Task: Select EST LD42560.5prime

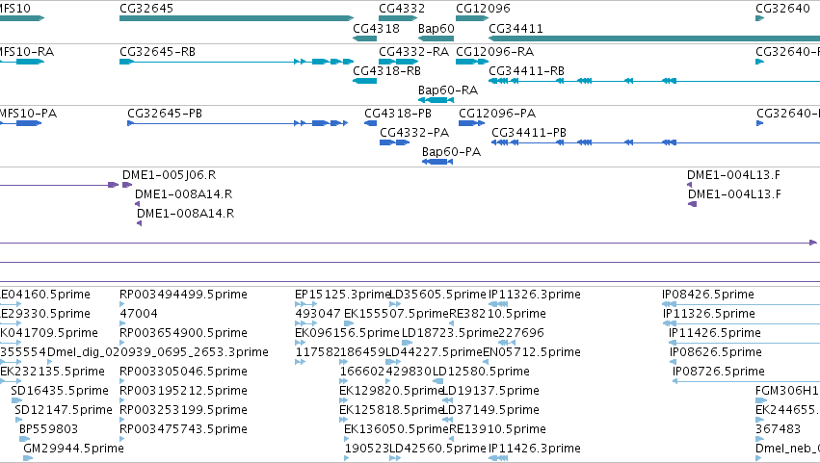Action: click(438, 449)
